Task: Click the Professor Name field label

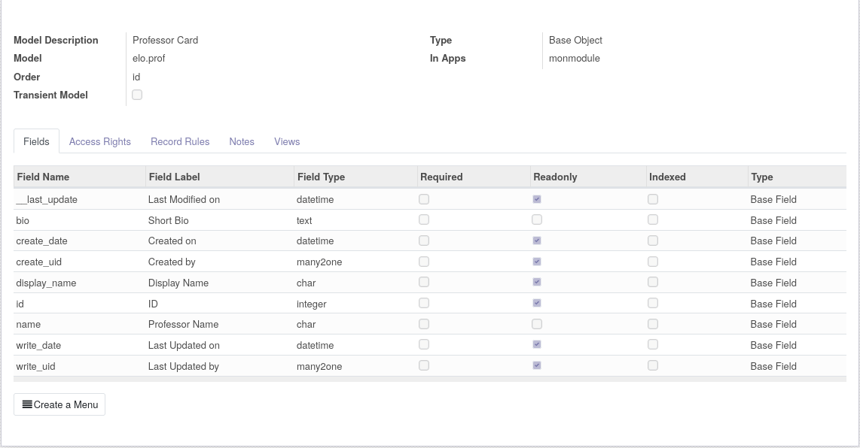Action: click(183, 324)
